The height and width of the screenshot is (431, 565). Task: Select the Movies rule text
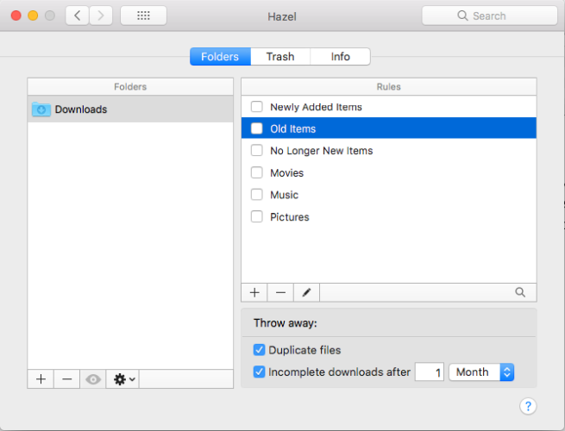pyautogui.click(x=287, y=173)
